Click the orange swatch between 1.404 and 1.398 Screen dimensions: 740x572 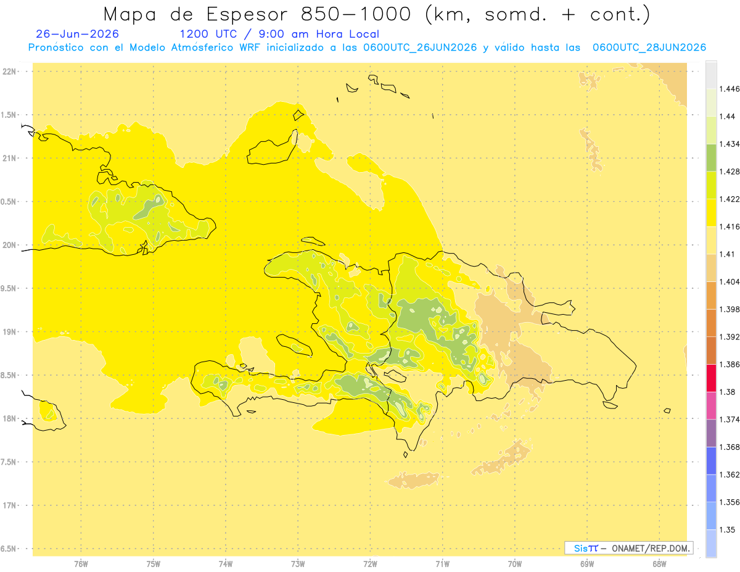[x=711, y=295]
